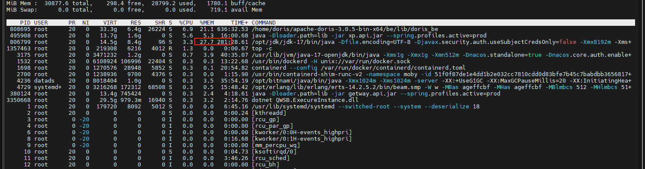Click the [kworker/0:1H-events_highpri] process

pyautogui.click(x=302, y=138)
